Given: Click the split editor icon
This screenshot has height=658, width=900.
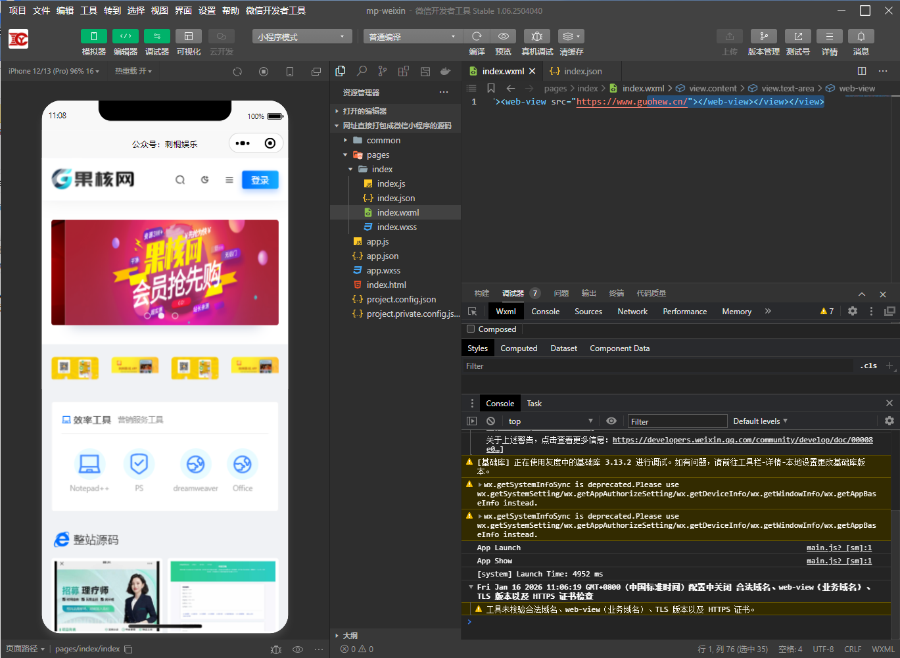Looking at the screenshot, I should [861, 71].
